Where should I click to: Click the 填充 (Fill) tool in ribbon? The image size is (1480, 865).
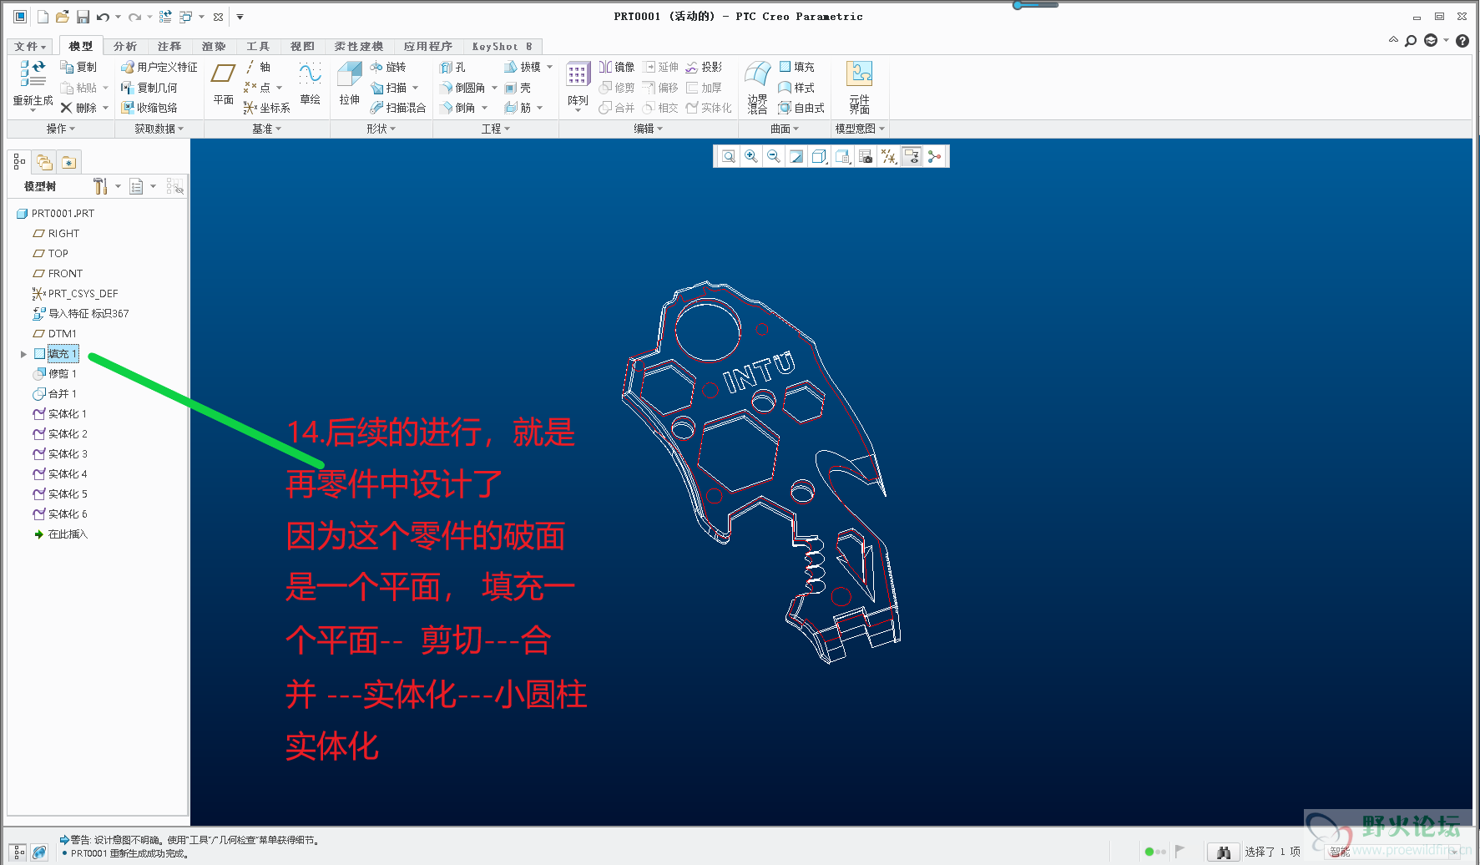796,67
